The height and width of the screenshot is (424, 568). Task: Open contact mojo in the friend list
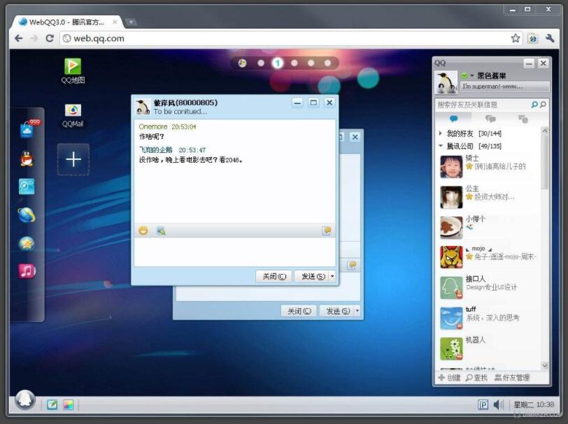coord(489,257)
